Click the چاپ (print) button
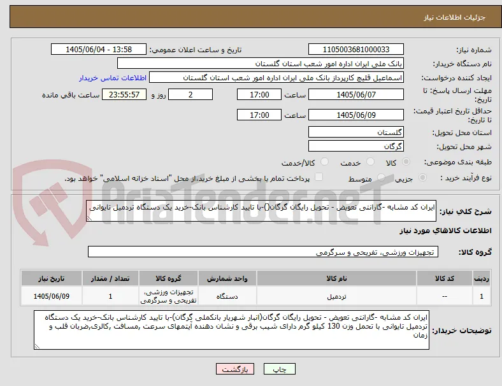The image size is (502, 386). click(x=279, y=369)
